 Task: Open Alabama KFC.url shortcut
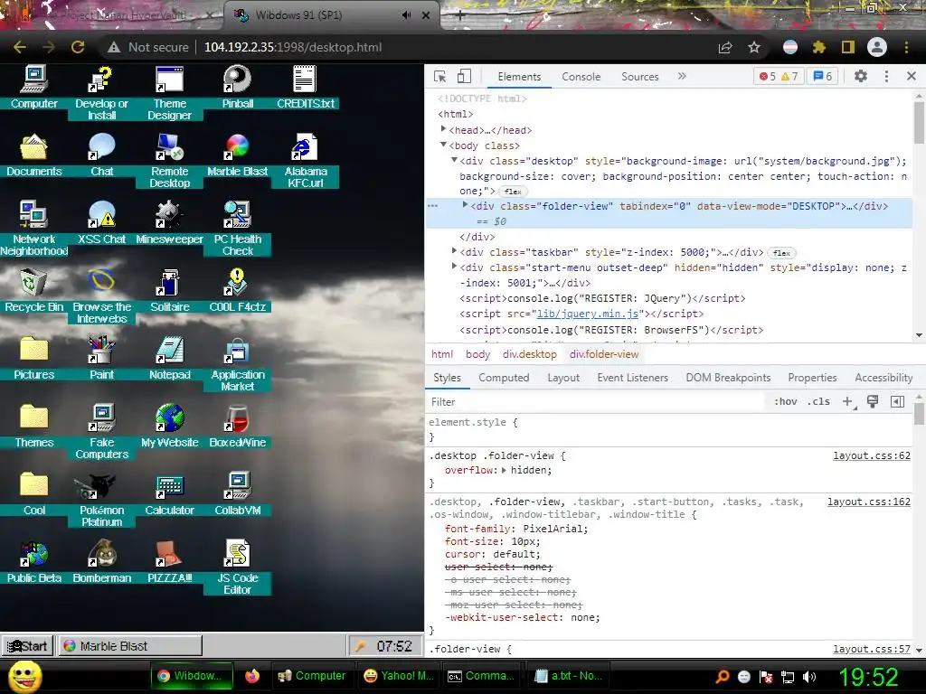click(306, 161)
